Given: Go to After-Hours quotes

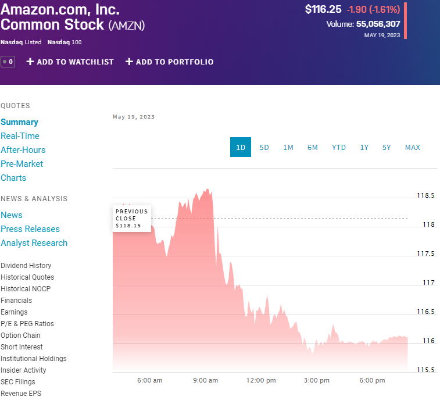Looking at the screenshot, I should pyautogui.click(x=23, y=150).
